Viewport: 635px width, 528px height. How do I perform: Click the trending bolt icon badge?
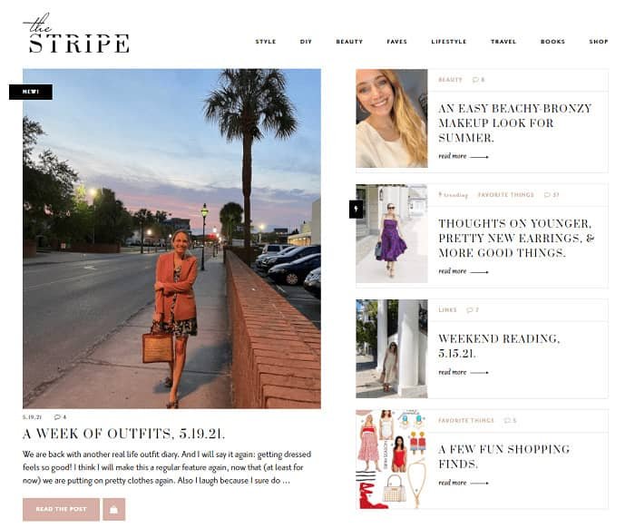click(x=356, y=209)
